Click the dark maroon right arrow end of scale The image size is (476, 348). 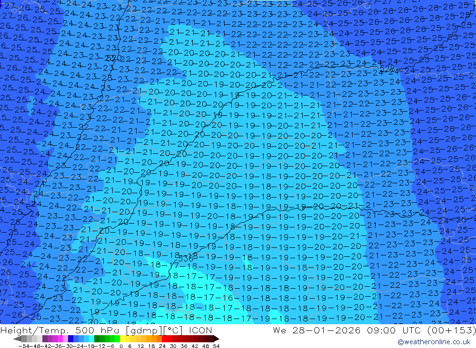point(217,339)
